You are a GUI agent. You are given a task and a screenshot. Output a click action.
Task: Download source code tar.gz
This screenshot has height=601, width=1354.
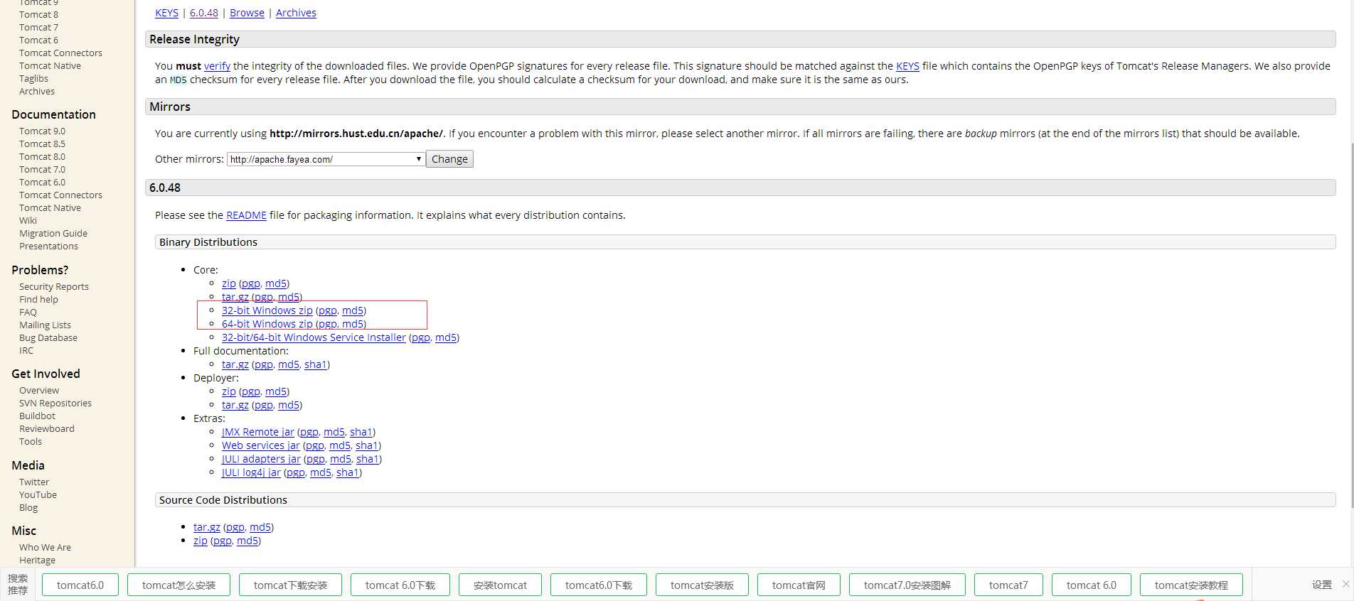(207, 527)
